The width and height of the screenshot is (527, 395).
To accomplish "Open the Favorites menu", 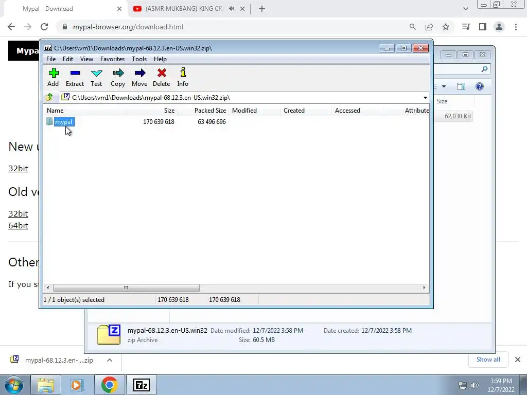I will [113, 59].
